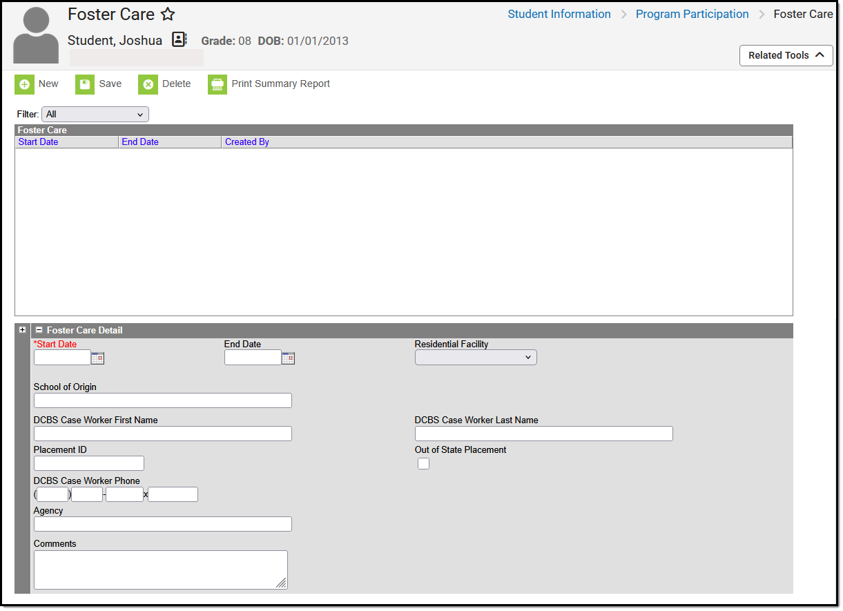
Task: Open the End Date calendar picker
Action: (288, 357)
